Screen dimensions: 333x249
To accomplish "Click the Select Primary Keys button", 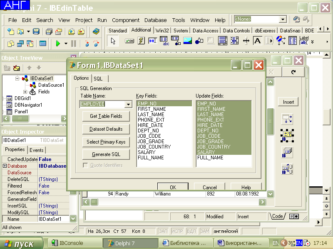I will pyautogui.click(x=106, y=142).
